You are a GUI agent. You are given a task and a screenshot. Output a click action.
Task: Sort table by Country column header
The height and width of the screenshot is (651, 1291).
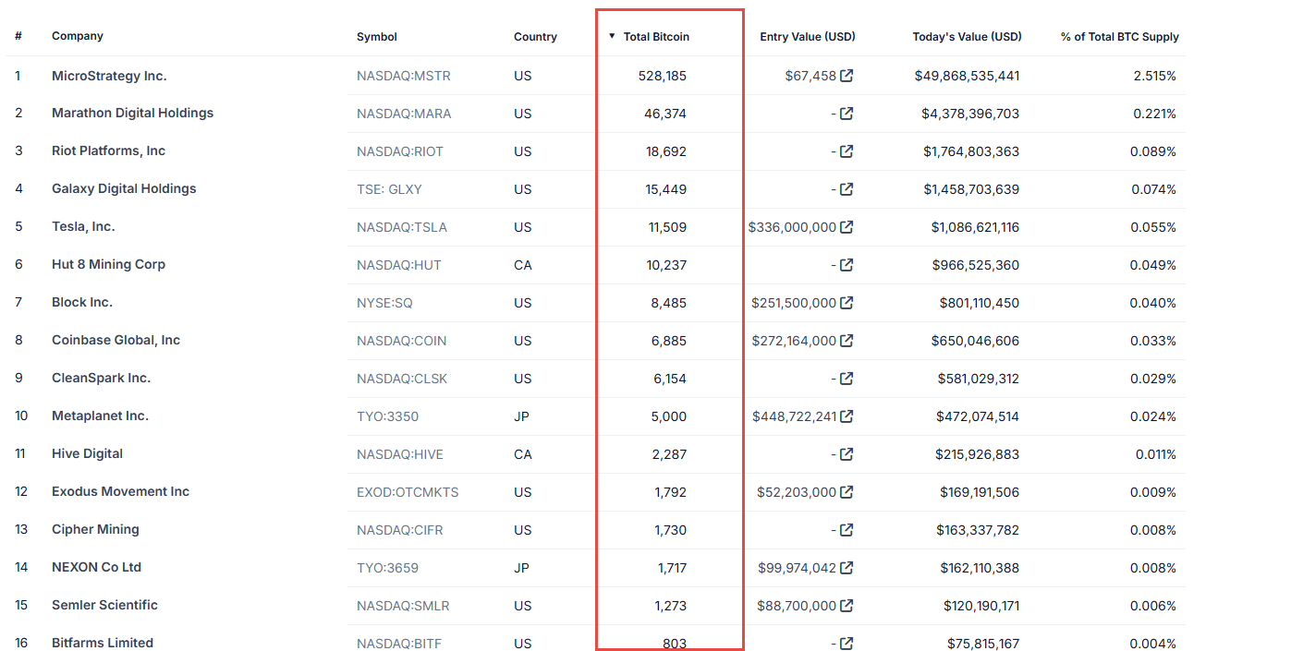[535, 37]
